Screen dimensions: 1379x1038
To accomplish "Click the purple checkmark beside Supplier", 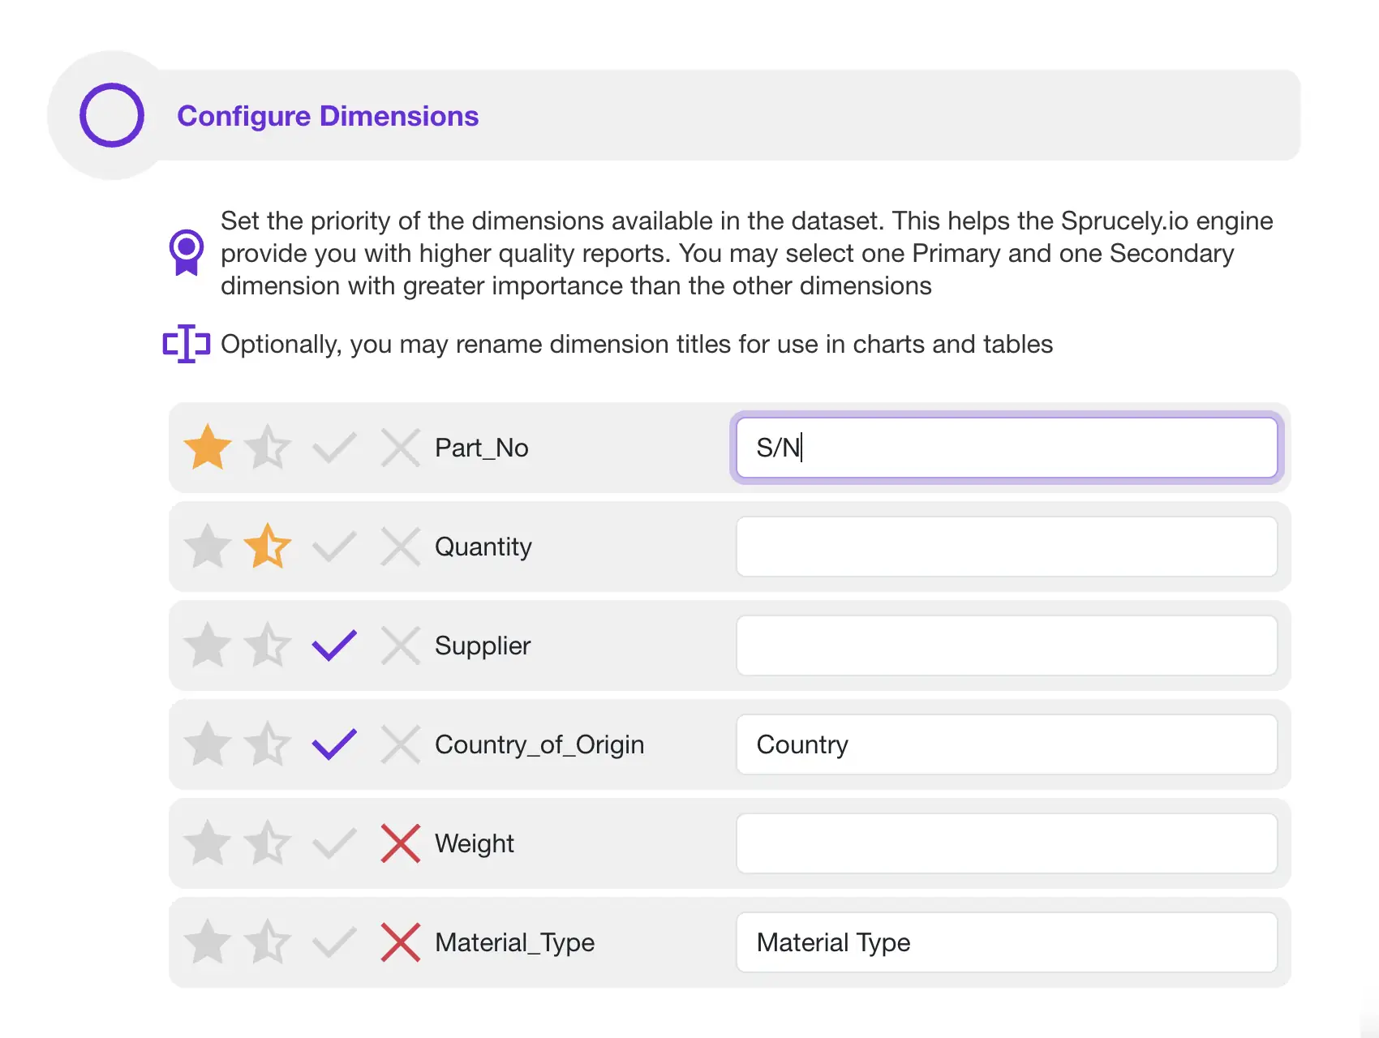I will pyautogui.click(x=333, y=645).
